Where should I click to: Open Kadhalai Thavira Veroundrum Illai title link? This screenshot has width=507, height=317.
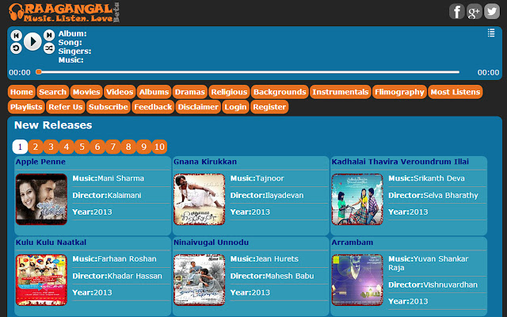coord(400,162)
